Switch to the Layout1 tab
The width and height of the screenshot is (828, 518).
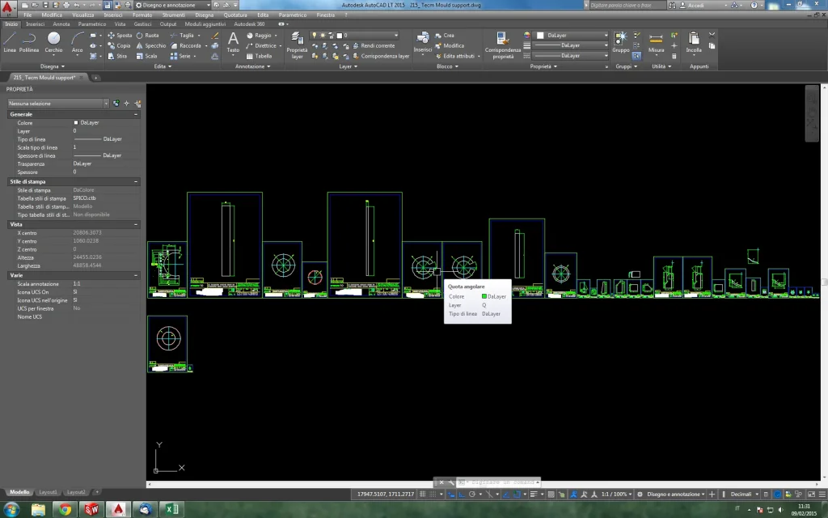click(48, 492)
